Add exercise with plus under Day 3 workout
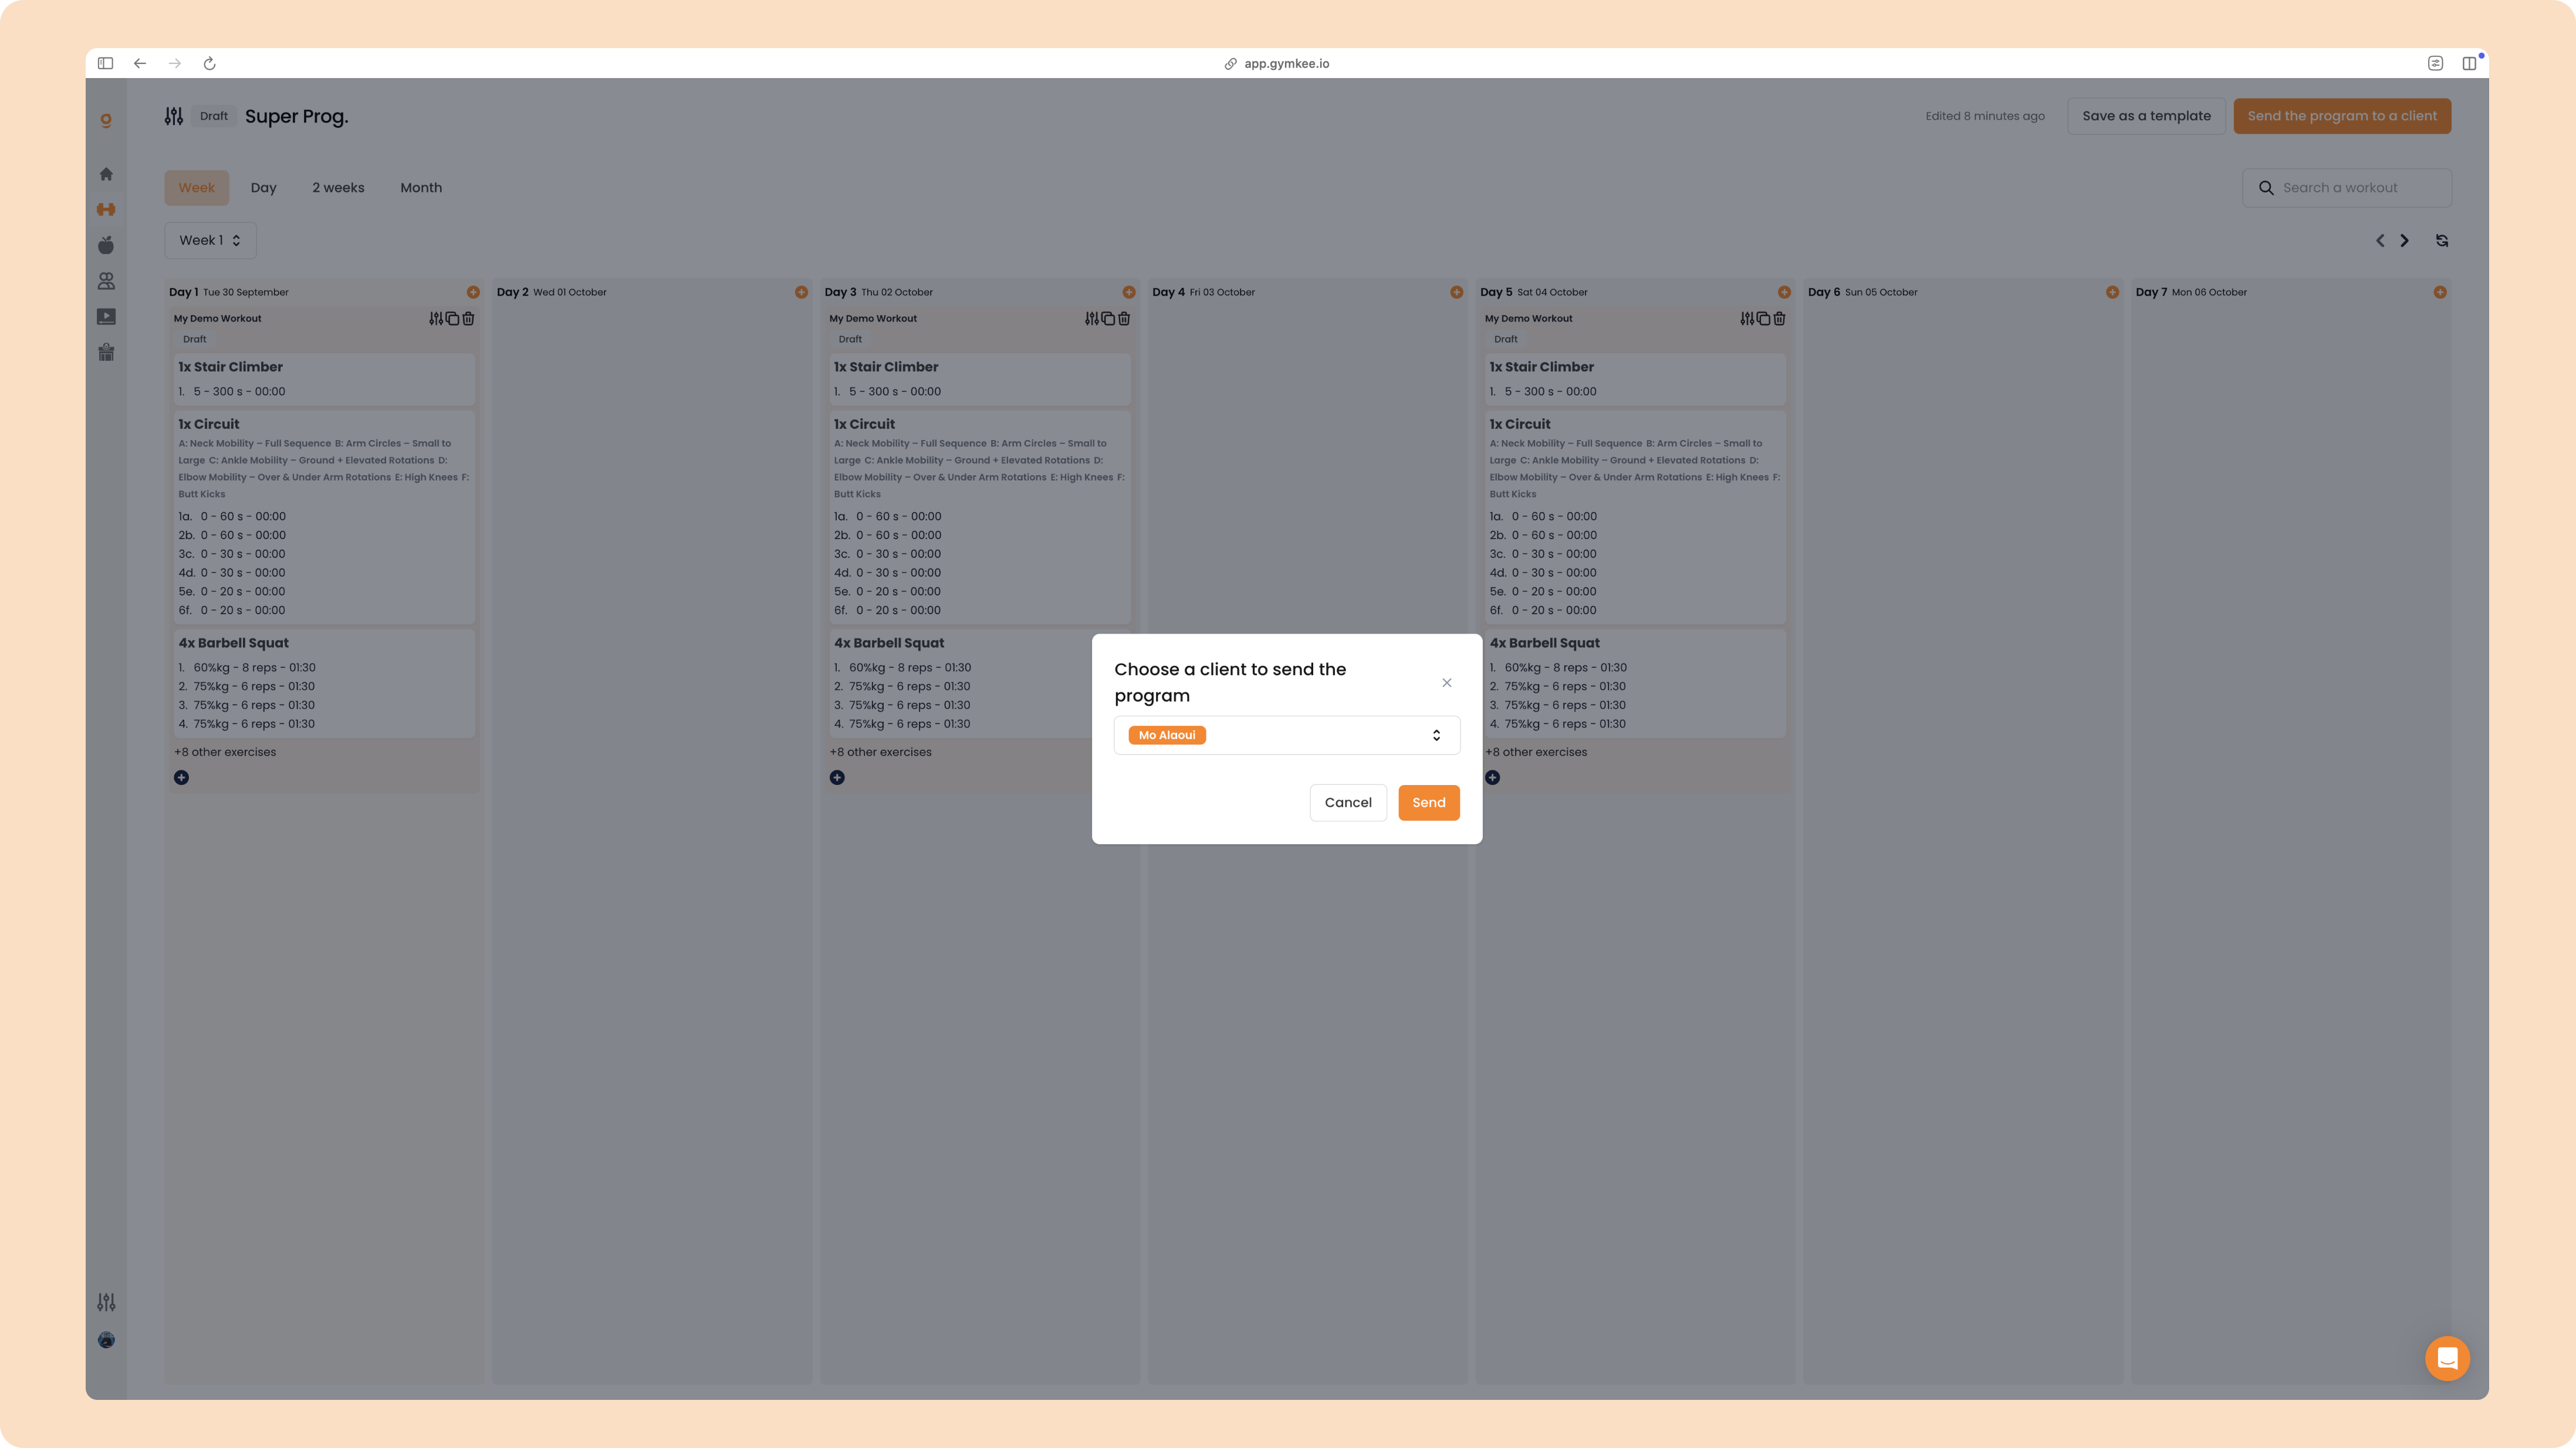 837,777
